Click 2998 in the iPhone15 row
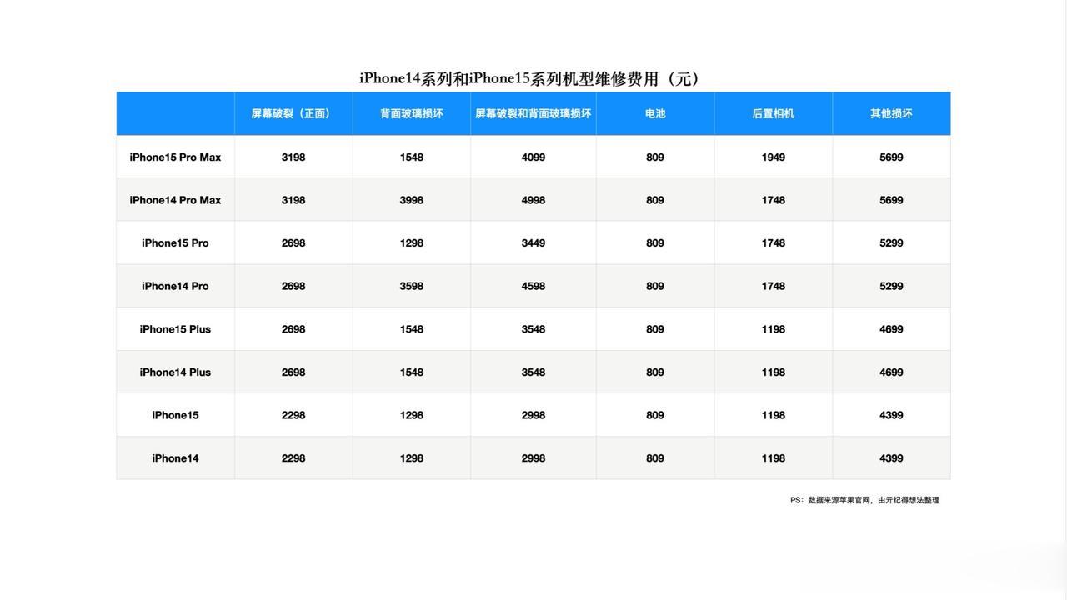This screenshot has height=600, width=1067. [x=533, y=415]
